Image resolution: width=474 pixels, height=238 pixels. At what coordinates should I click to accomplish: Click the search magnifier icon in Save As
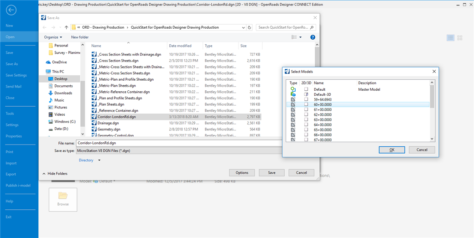click(x=312, y=27)
